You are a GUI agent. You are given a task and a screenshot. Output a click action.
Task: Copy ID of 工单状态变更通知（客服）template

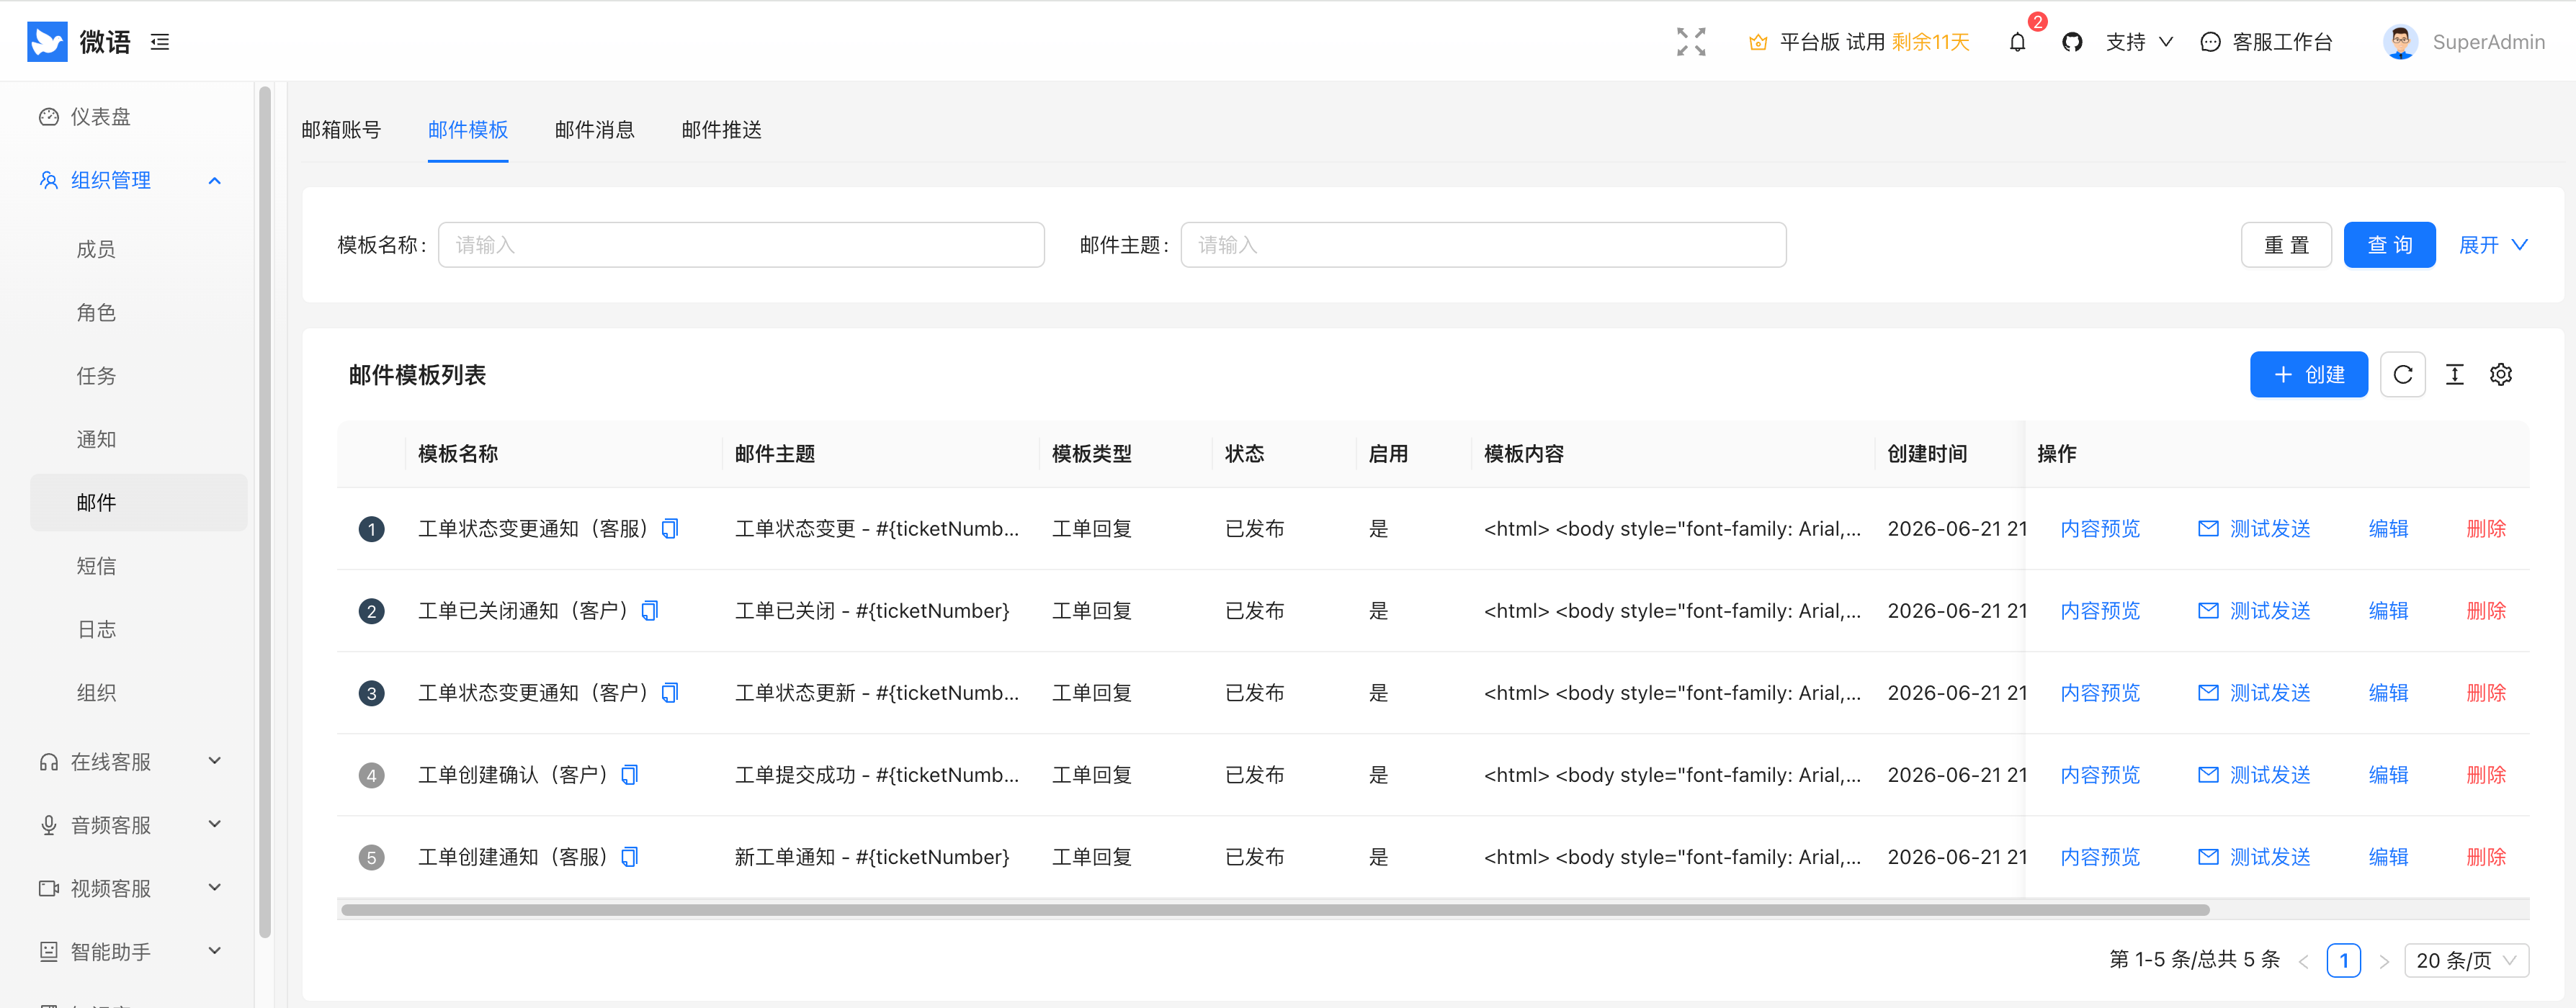(670, 528)
